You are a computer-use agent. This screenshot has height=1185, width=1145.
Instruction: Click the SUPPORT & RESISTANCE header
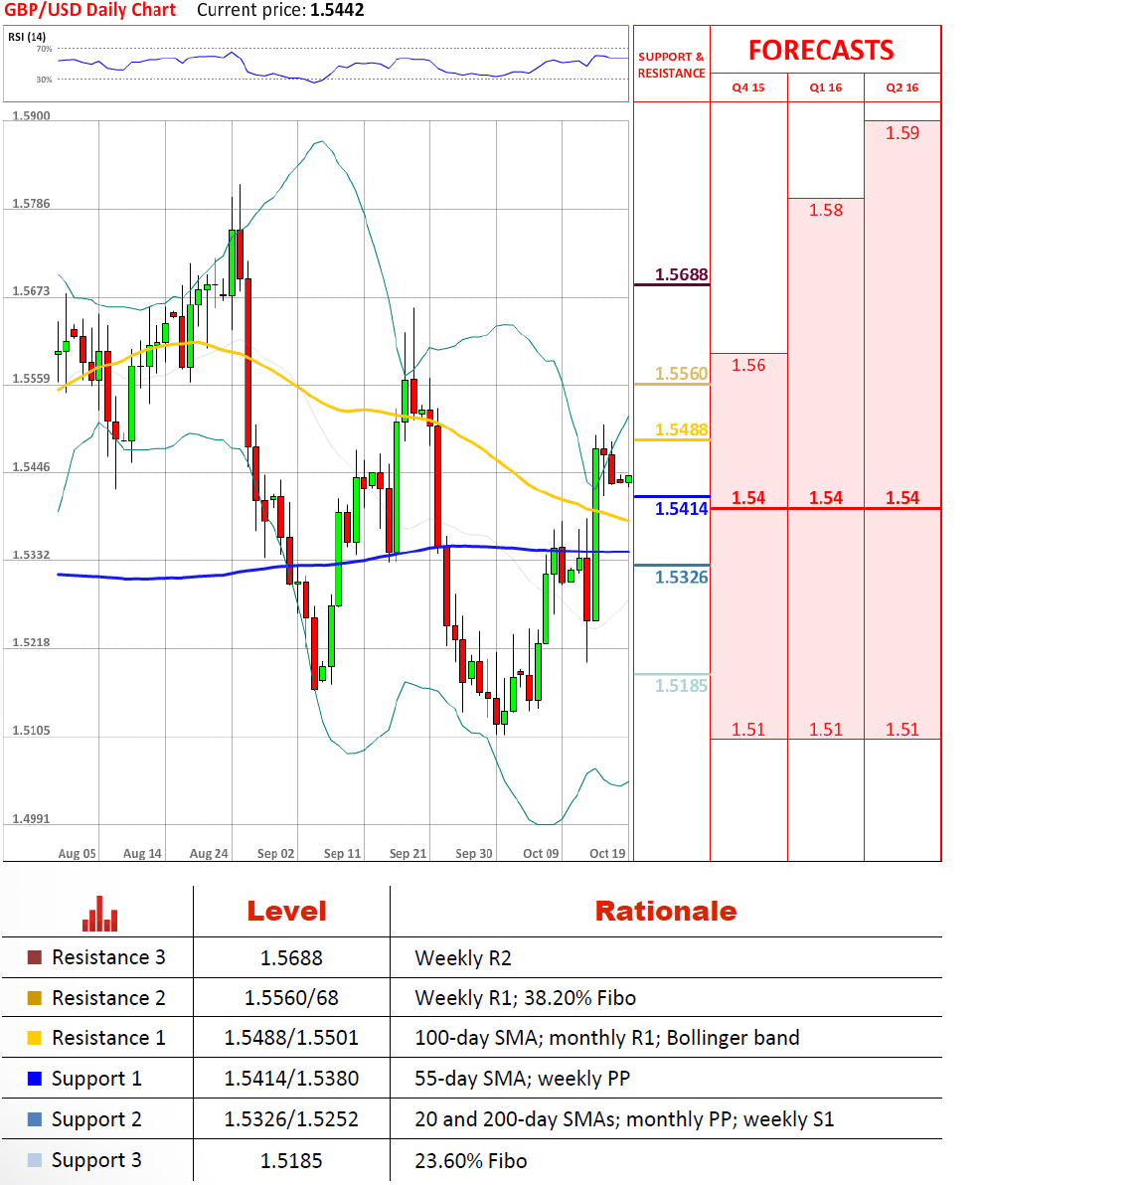coord(671,65)
